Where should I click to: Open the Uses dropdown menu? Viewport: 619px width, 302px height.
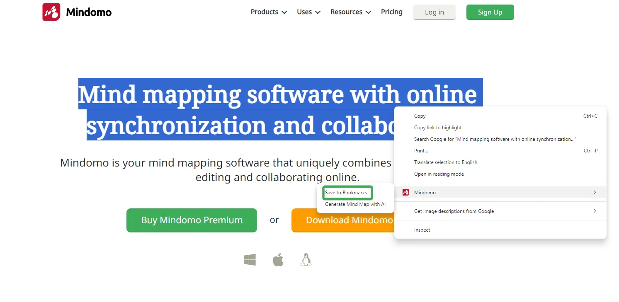click(308, 12)
